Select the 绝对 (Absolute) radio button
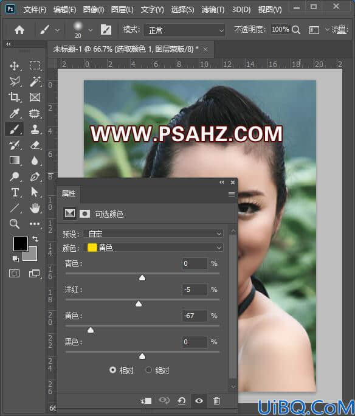The width and height of the screenshot is (355, 416). pos(149,370)
